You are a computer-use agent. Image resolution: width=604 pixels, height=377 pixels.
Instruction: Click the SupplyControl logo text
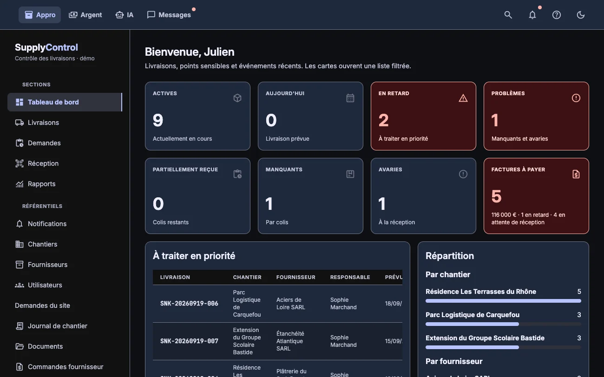coord(46,47)
